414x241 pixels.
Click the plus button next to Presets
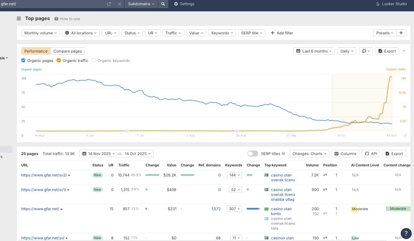tap(401, 33)
